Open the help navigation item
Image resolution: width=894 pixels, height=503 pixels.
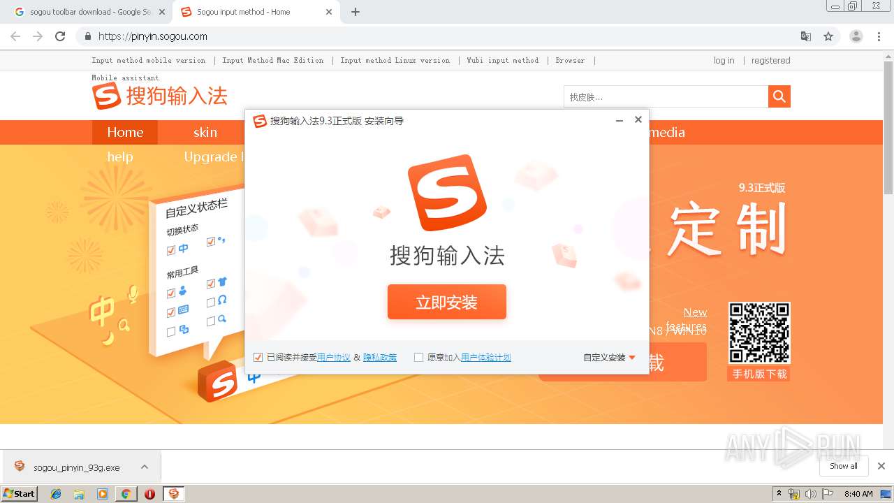point(120,156)
